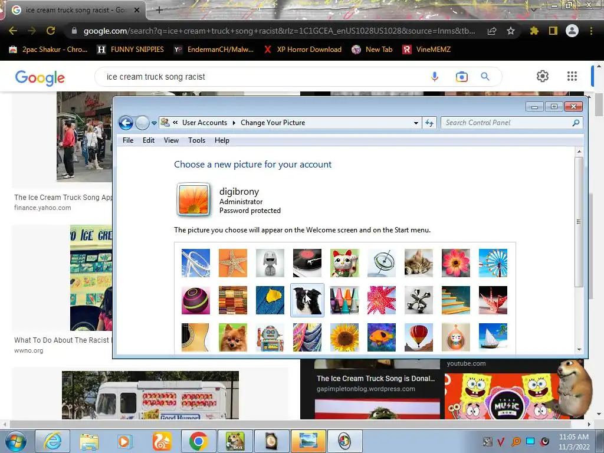
Task: Open XP Horror Download bookmark
Action: click(303, 50)
